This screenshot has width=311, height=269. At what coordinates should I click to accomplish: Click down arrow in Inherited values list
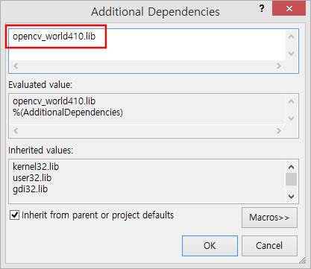coord(291,196)
